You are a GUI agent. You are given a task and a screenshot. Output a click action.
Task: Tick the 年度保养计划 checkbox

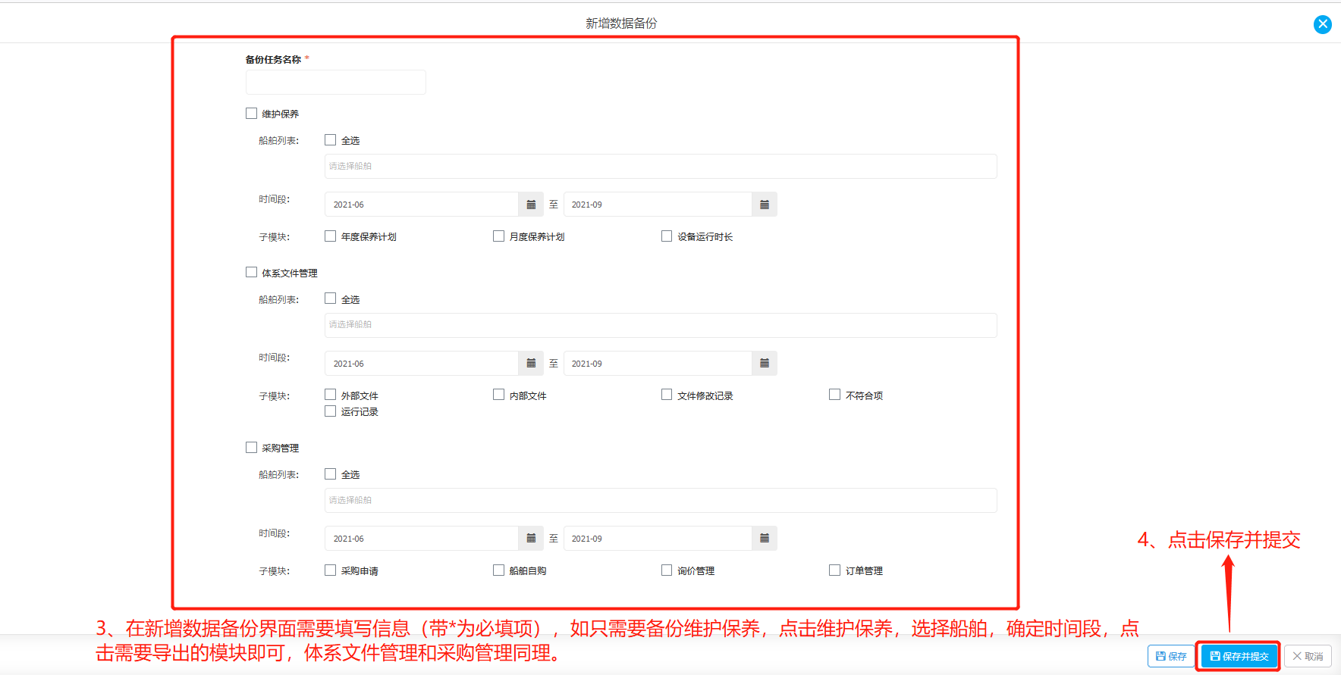click(330, 236)
